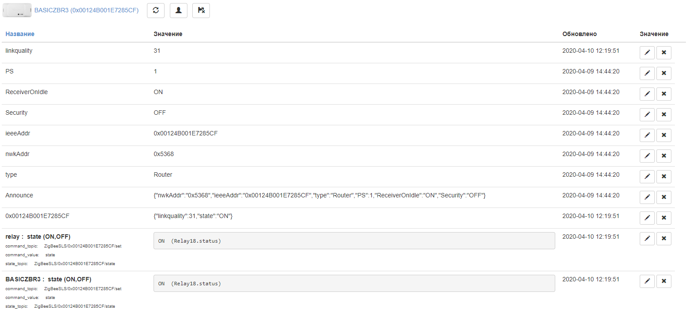689x313 pixels.
Task: Click the Announce JSON value text
Action: (319, 195)
